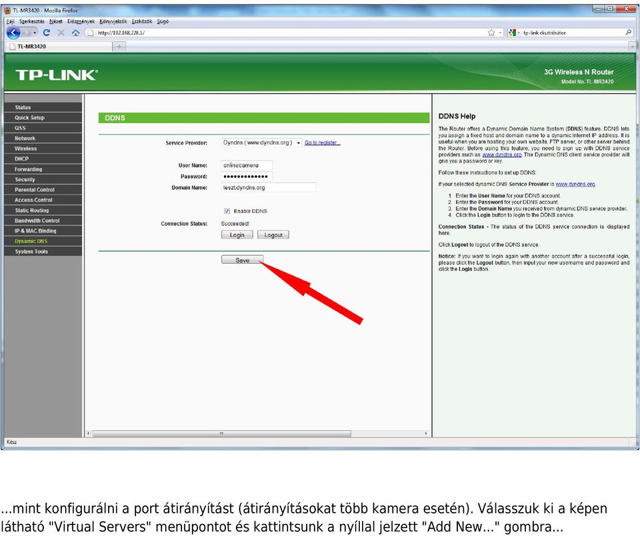Viewport: 640px width, 536px height.
Task: Click the forward navigation arrow
Action: pos(27,33)
